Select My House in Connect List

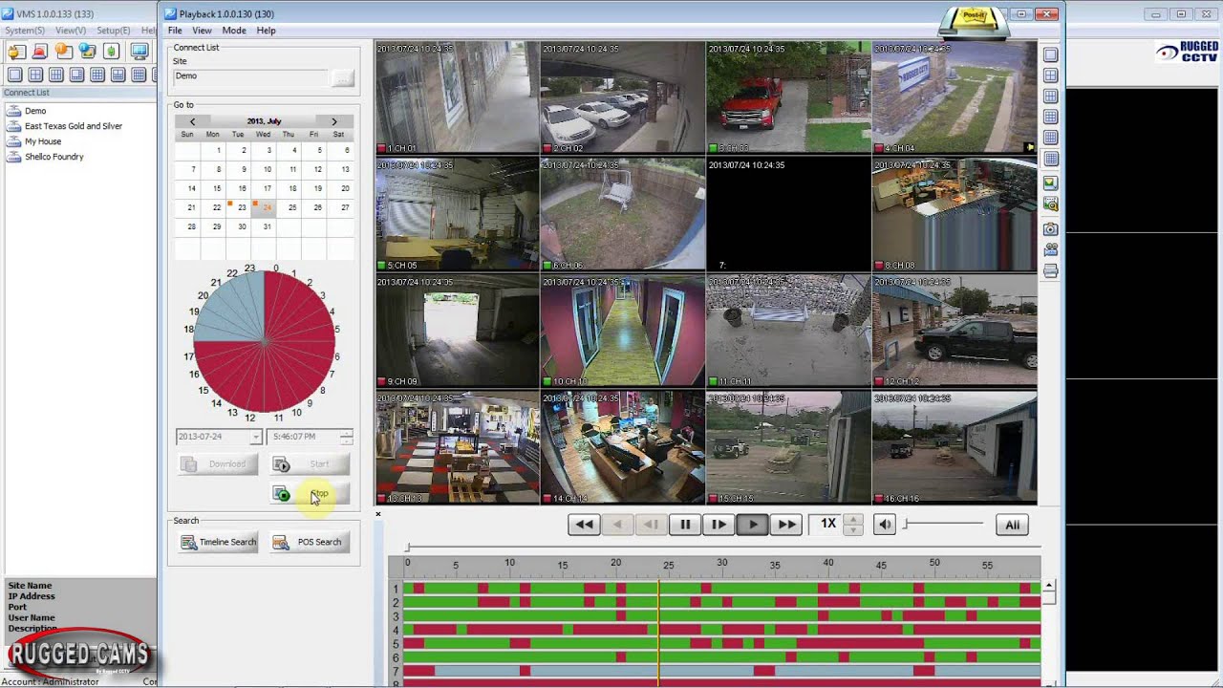(43, 141)
